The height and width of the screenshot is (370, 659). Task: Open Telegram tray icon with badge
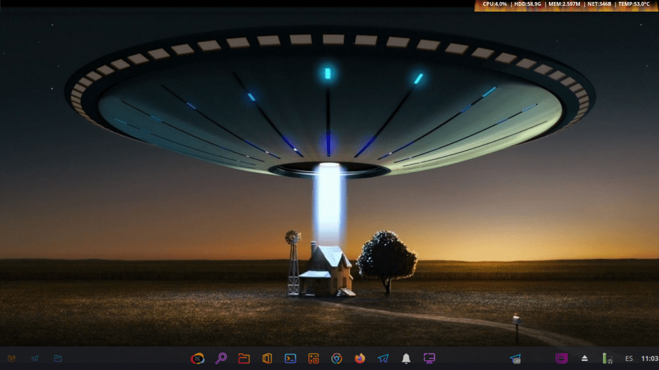pos(515,358)
